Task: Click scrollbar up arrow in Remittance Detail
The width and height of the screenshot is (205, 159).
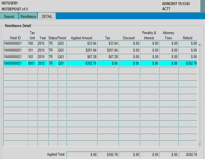Action: (x=200, y=44)
